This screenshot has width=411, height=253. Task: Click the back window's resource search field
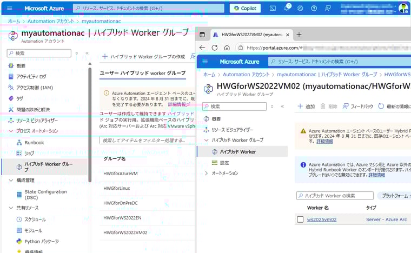pos(149,9)
